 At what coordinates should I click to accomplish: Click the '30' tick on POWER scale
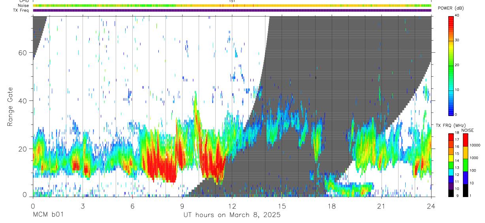(x=458, y=40)
